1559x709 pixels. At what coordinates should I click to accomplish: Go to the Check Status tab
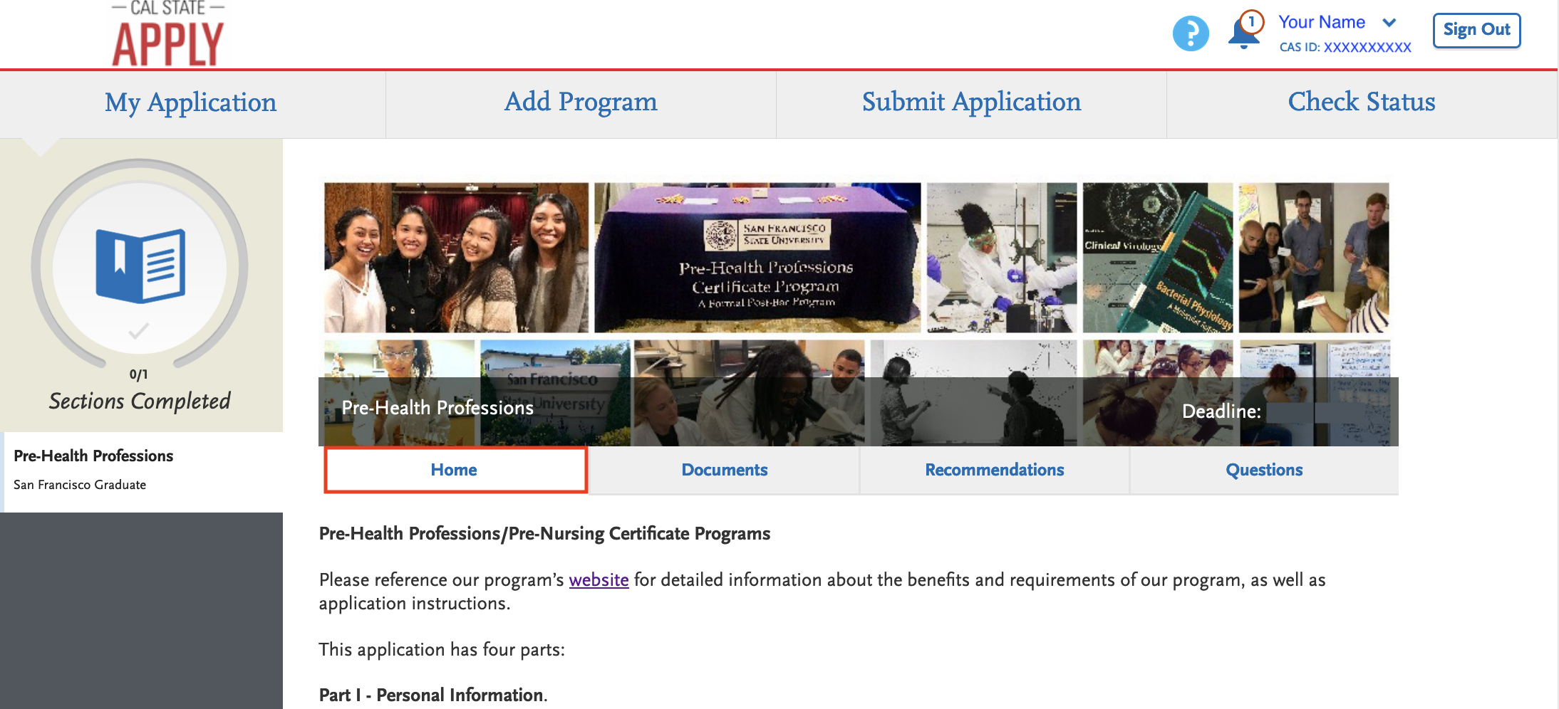pyautogui.click(x=1362, y=103)
